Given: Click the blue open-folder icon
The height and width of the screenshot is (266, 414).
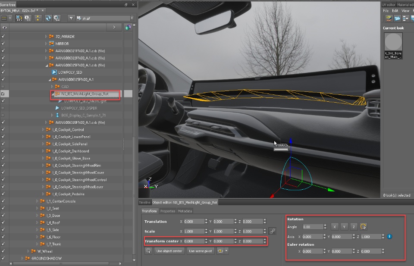Looking at the screenshot, I should [x=397, y=19].
